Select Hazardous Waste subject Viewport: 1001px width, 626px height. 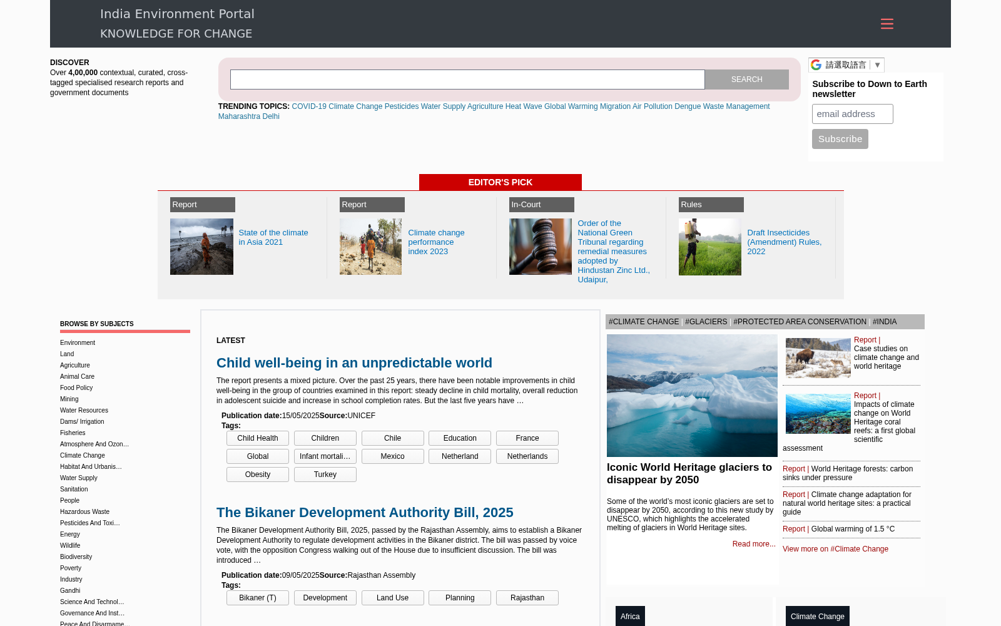click(84, 512)
